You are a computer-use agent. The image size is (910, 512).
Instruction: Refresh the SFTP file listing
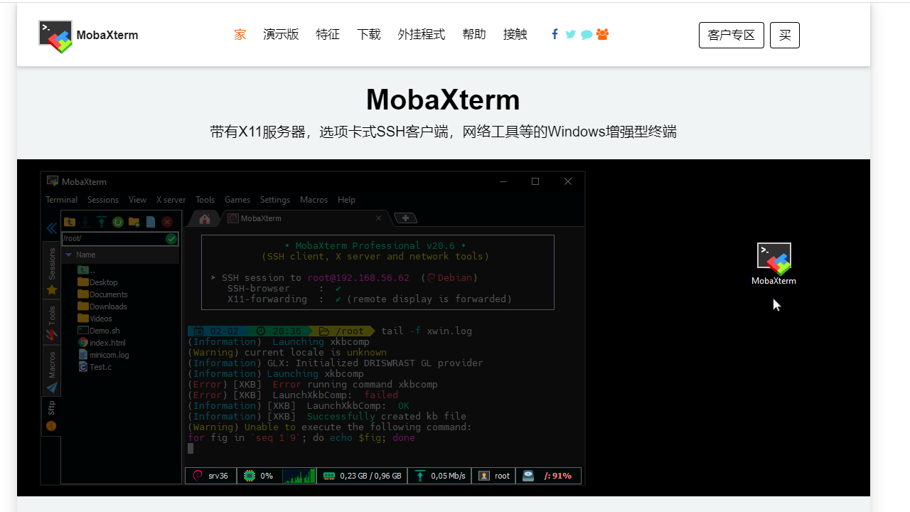(x=118, y=222)
